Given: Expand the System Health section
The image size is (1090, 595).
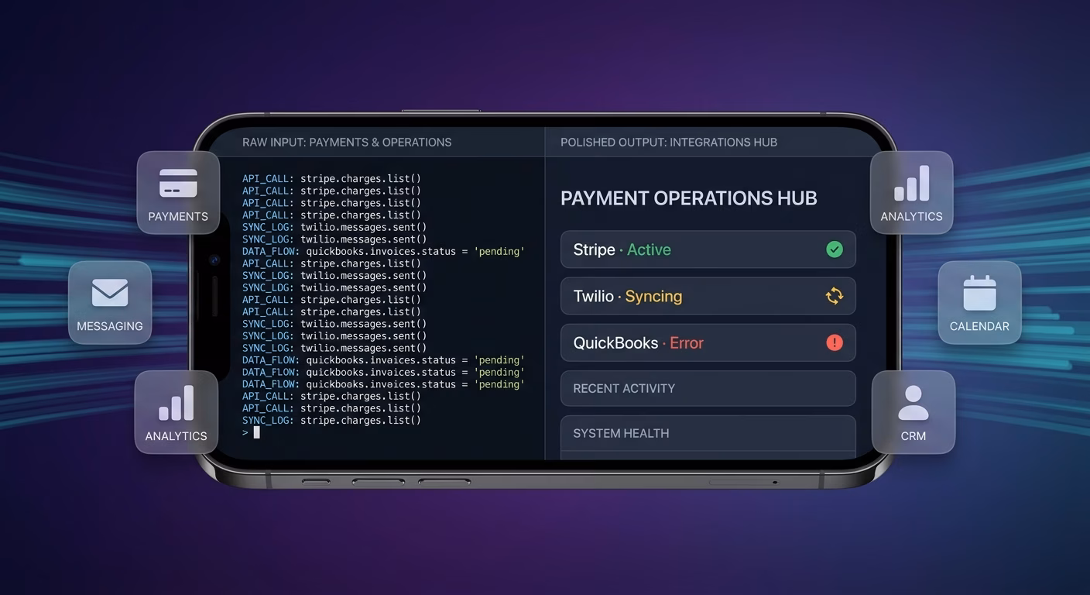Looking at the screenshot, I should pos(708,433).
